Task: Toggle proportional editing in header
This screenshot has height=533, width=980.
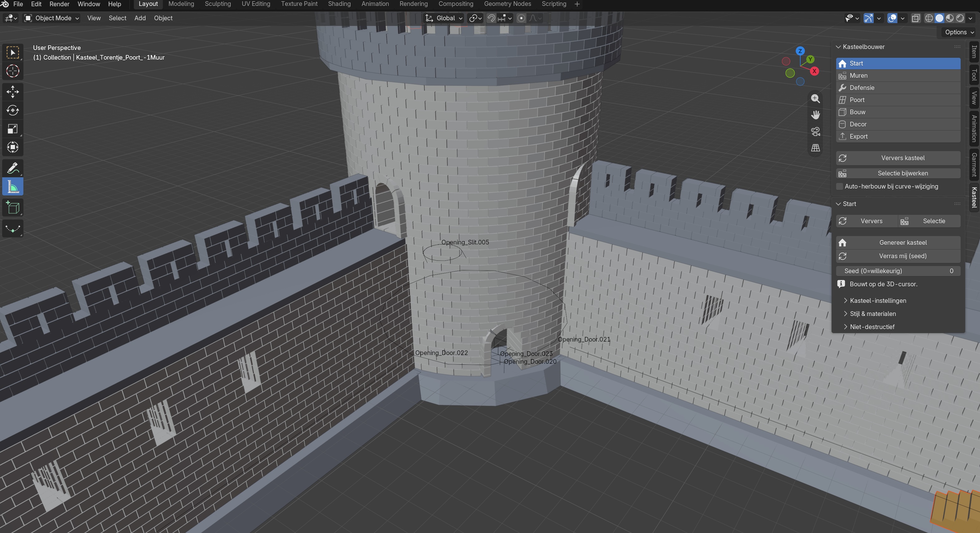Action: [521, 18]
